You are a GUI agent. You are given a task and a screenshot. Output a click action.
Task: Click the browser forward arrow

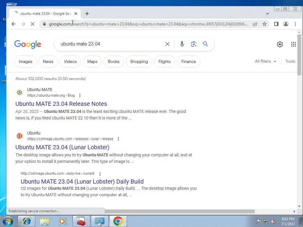tap(23, 24)
